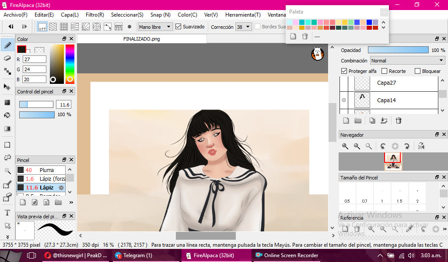Zoom in using Navegador magnifier plus
Viewport: 448px width, 262px height.
pyautogui.click(x=345, y=146)
